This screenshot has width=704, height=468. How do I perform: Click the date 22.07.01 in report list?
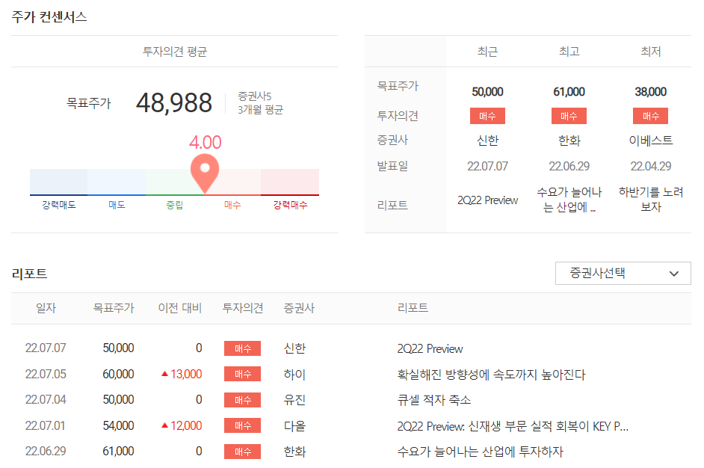(46, 425)
